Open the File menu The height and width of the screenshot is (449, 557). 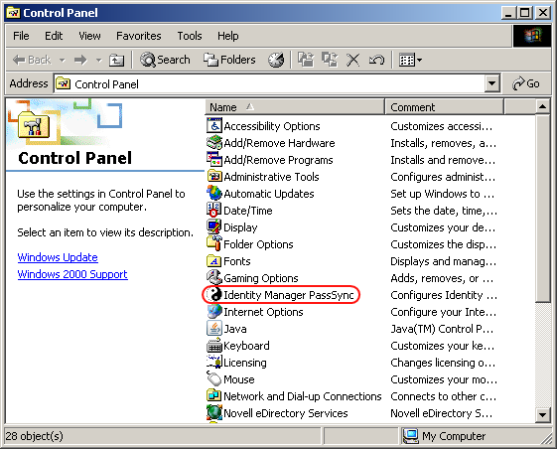[x=21, y=36]
